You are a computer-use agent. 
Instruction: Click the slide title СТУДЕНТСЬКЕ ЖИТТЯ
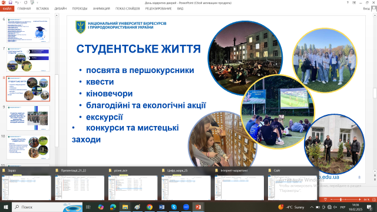click(138, 49)
